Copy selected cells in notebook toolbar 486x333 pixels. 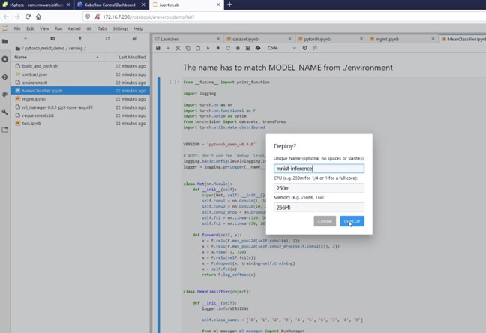(187, 48)
